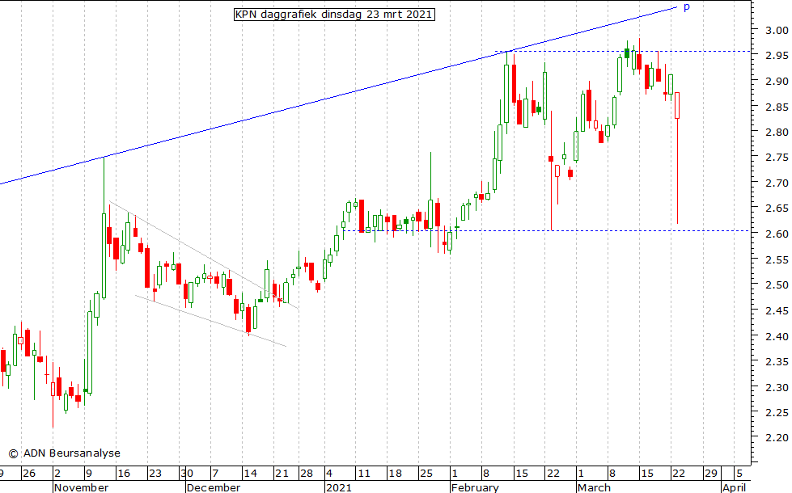Click the chart title 'KPN daggrafiek dinsdag 23 mrt 2021'
Screen dimensions: 792x493
(334, 14)
